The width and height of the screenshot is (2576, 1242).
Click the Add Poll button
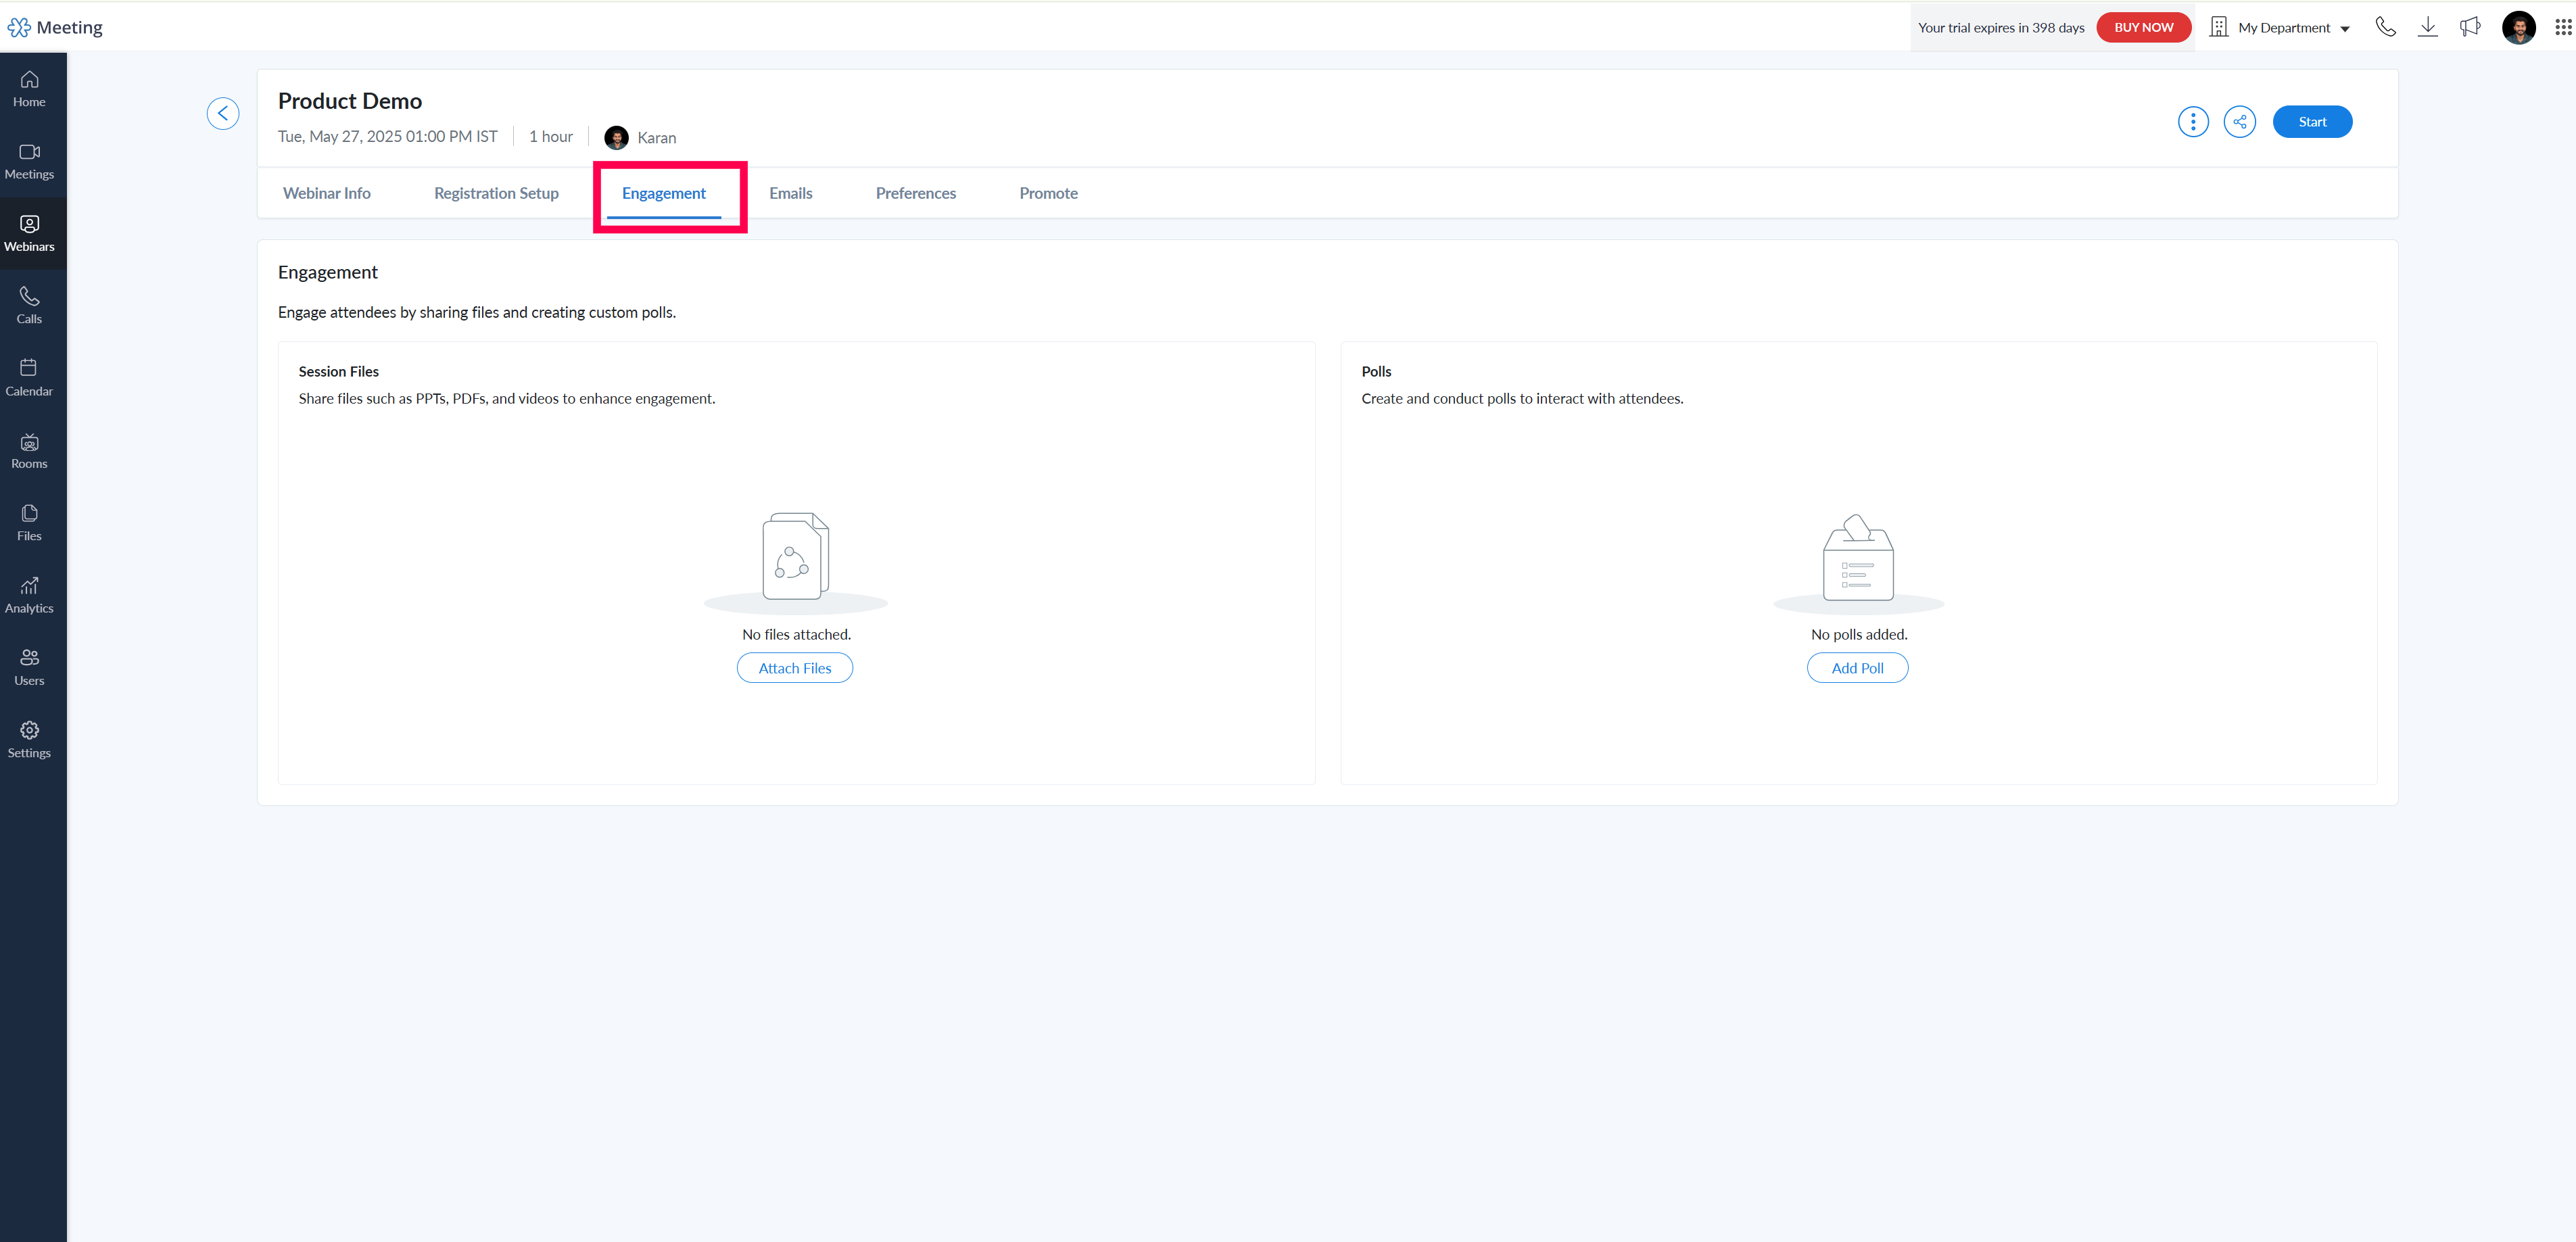click(x=1857, y=668)
